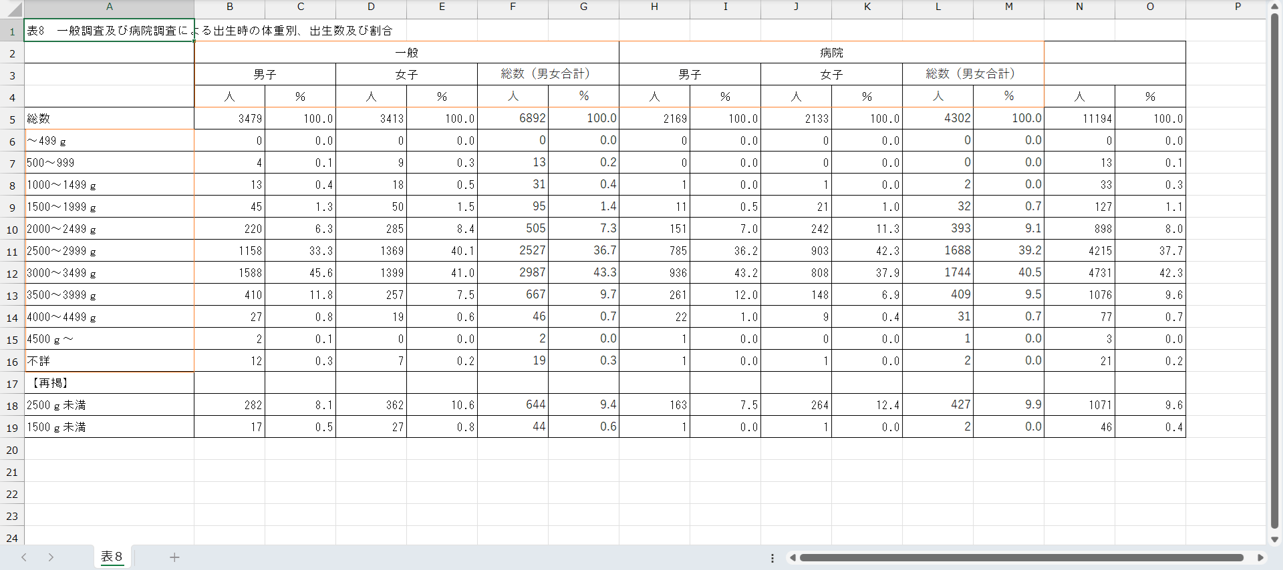Select cell A1 containing the table title
Image resolution: width=1283 pixels, height=570 pixels.
point(109,31)
